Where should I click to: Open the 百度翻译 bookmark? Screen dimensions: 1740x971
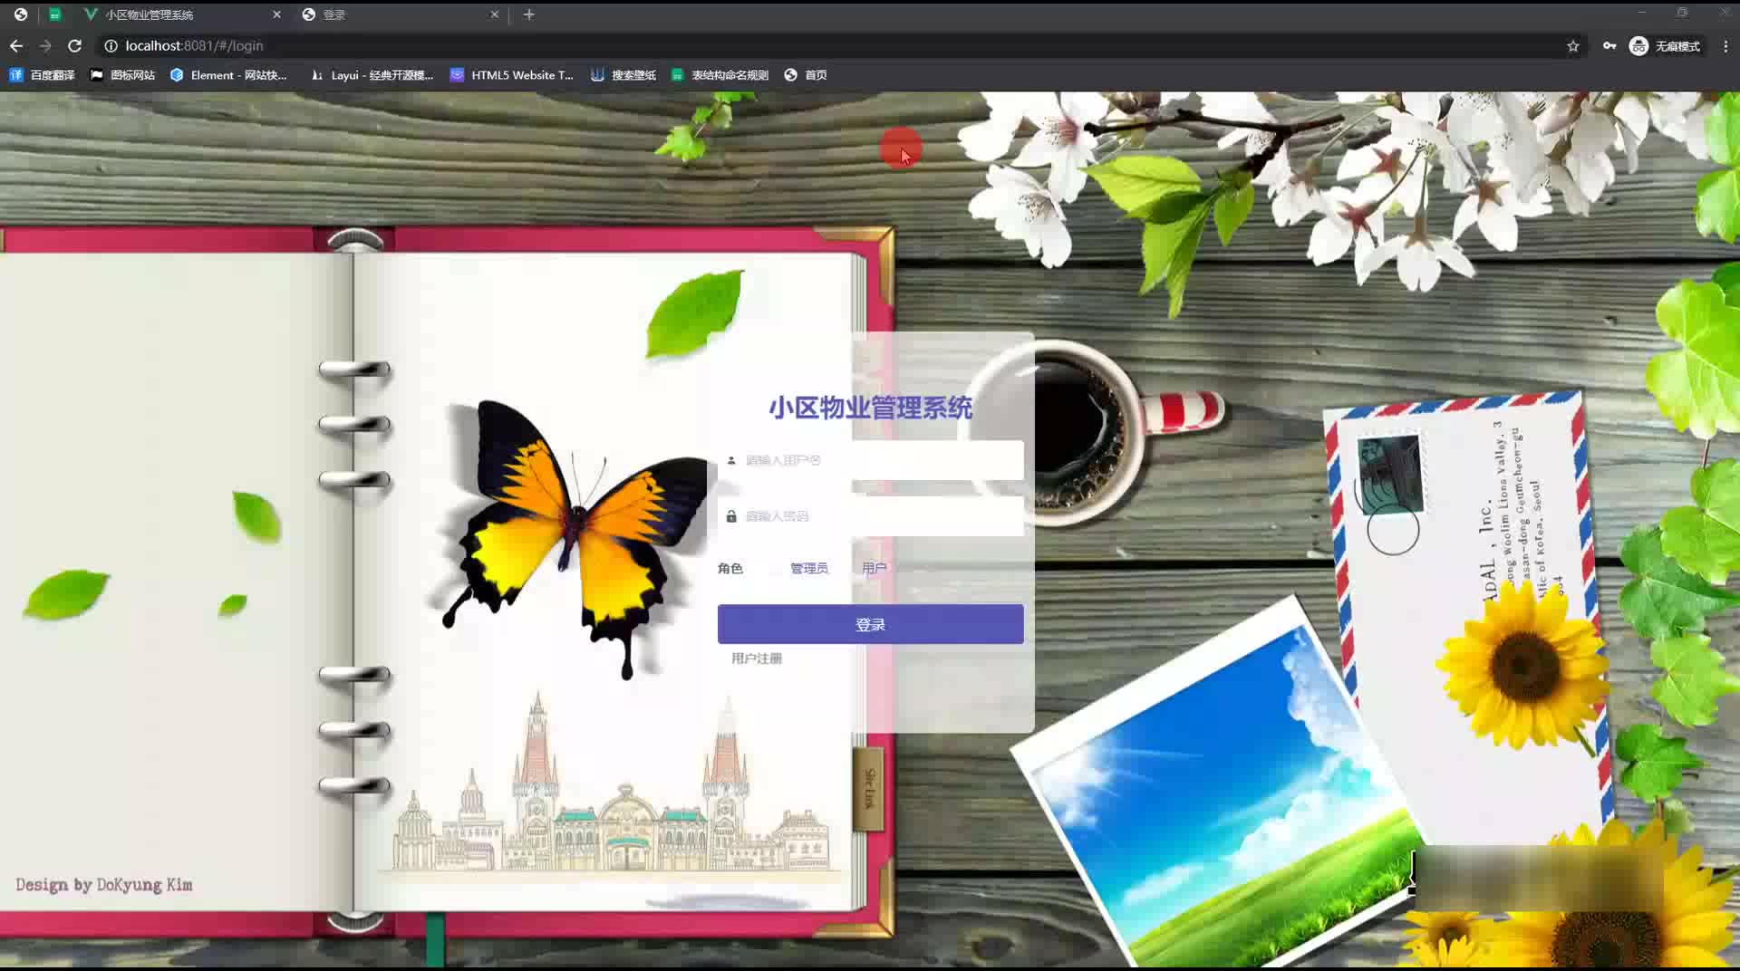[42, 75]
